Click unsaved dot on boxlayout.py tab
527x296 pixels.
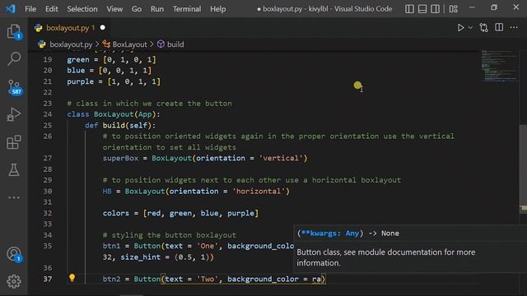102,27
